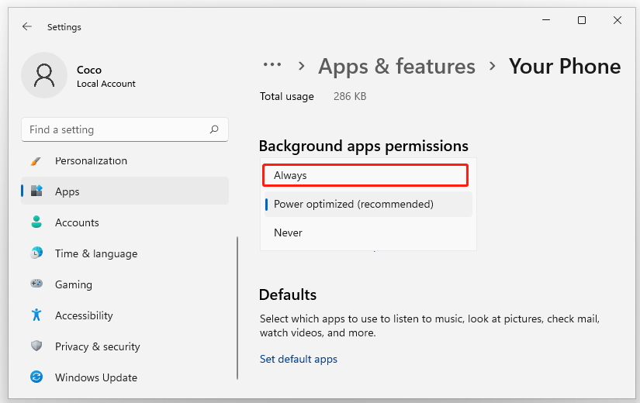Click the Personalization paintbrush icon
This screenshot has height=403, width=640.
pos(36,160)
